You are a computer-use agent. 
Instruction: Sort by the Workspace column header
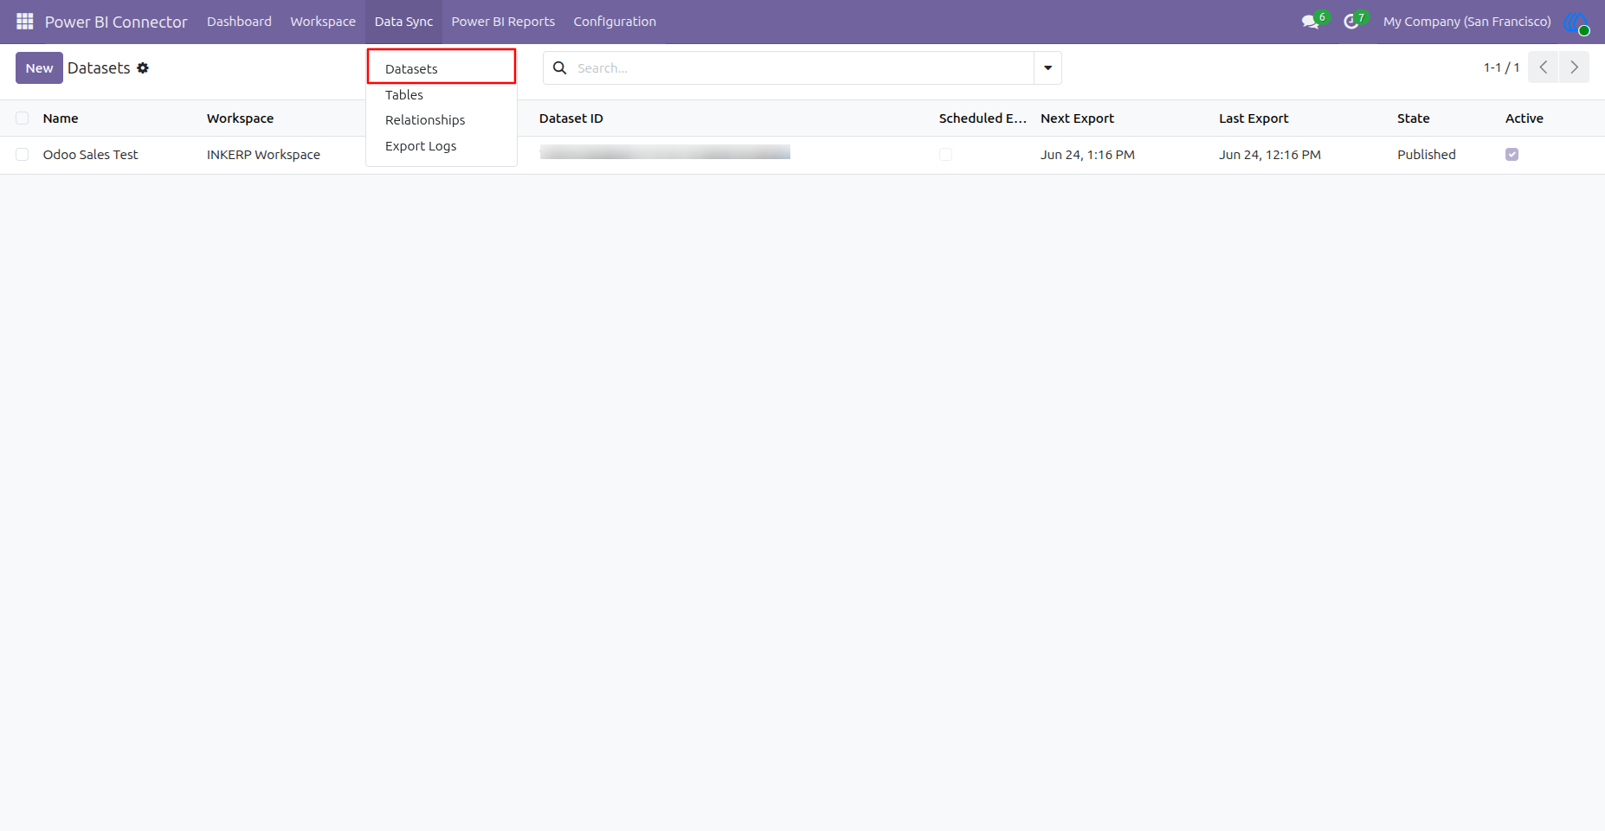tap(240, 118)
